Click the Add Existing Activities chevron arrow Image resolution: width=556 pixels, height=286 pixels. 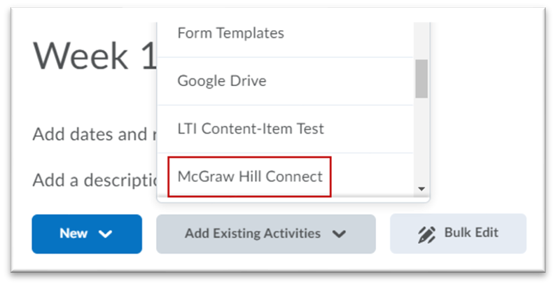click(x=339, y=234)
